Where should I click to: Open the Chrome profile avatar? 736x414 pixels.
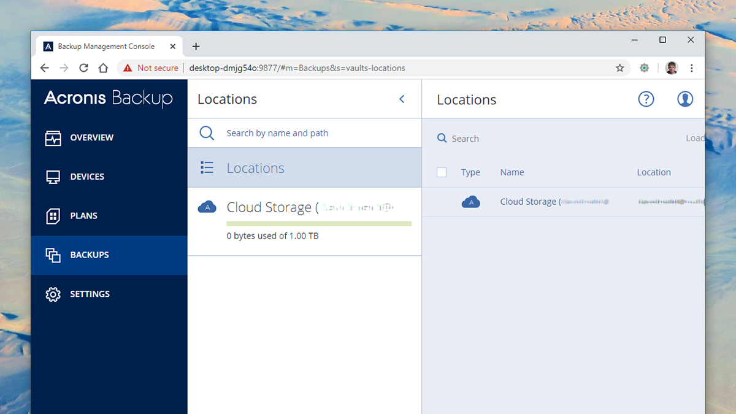(x=672, y=68)
